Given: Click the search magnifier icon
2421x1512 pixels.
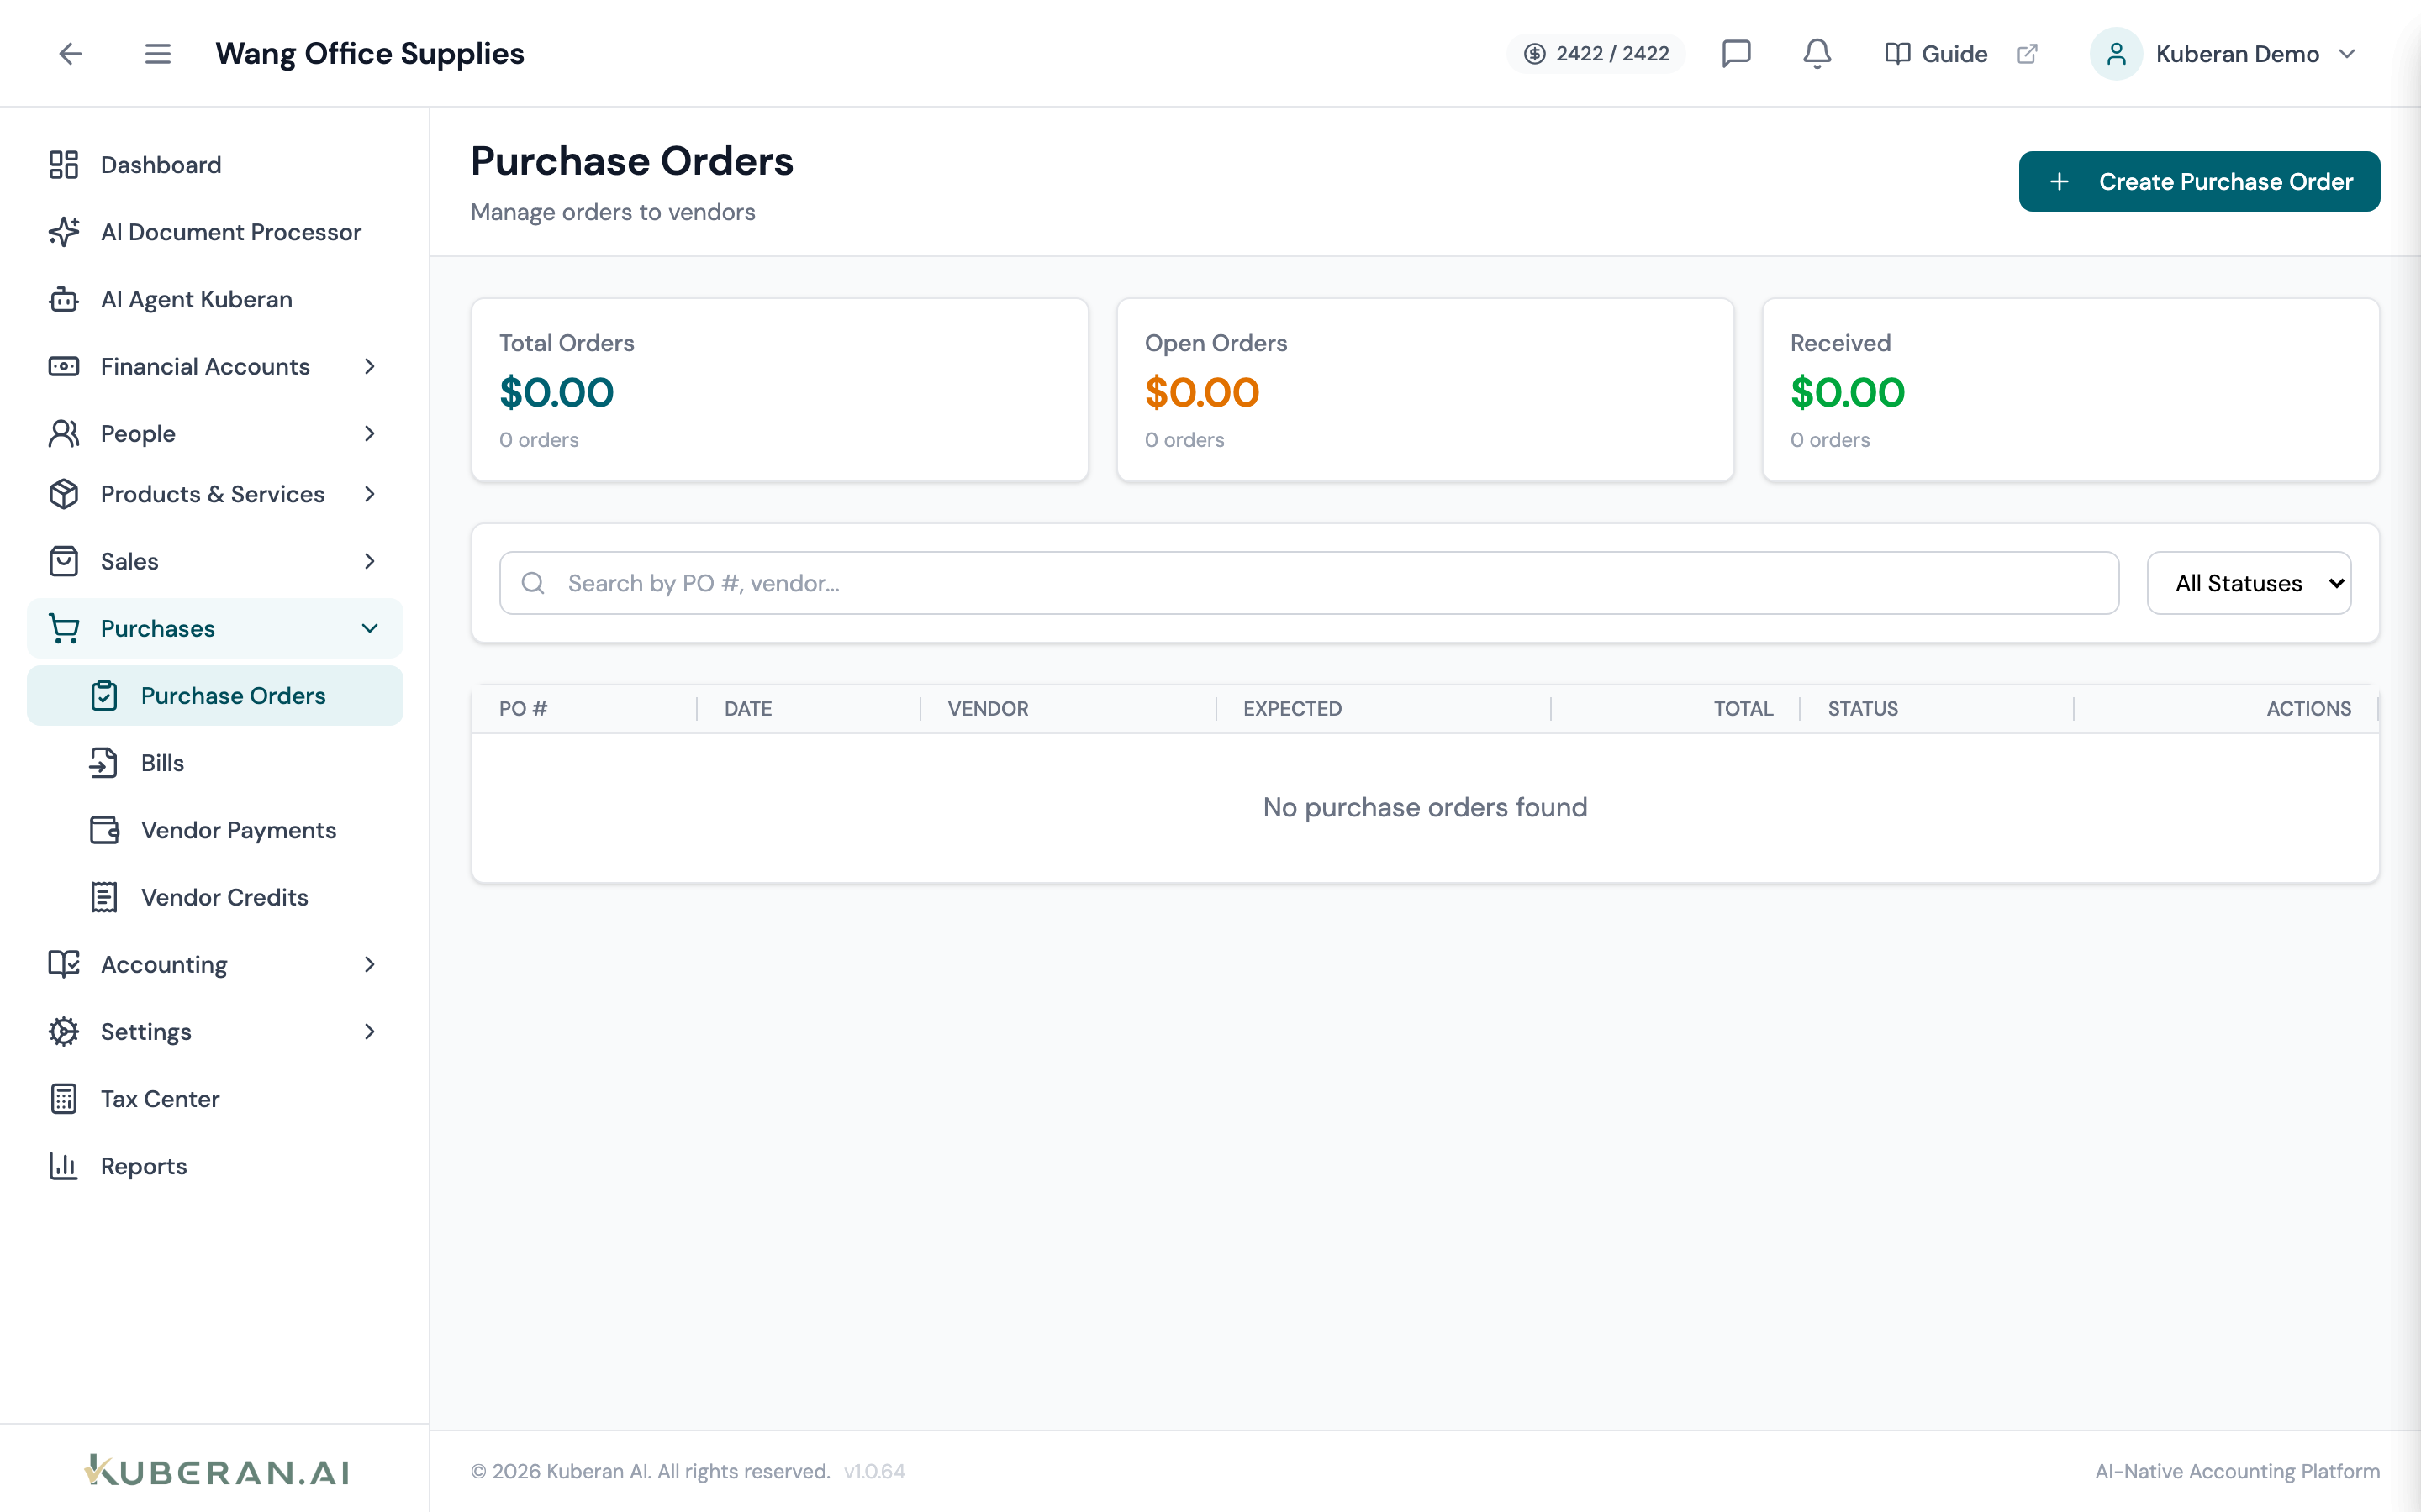Looking at the screenshot, I should point(533,583).
